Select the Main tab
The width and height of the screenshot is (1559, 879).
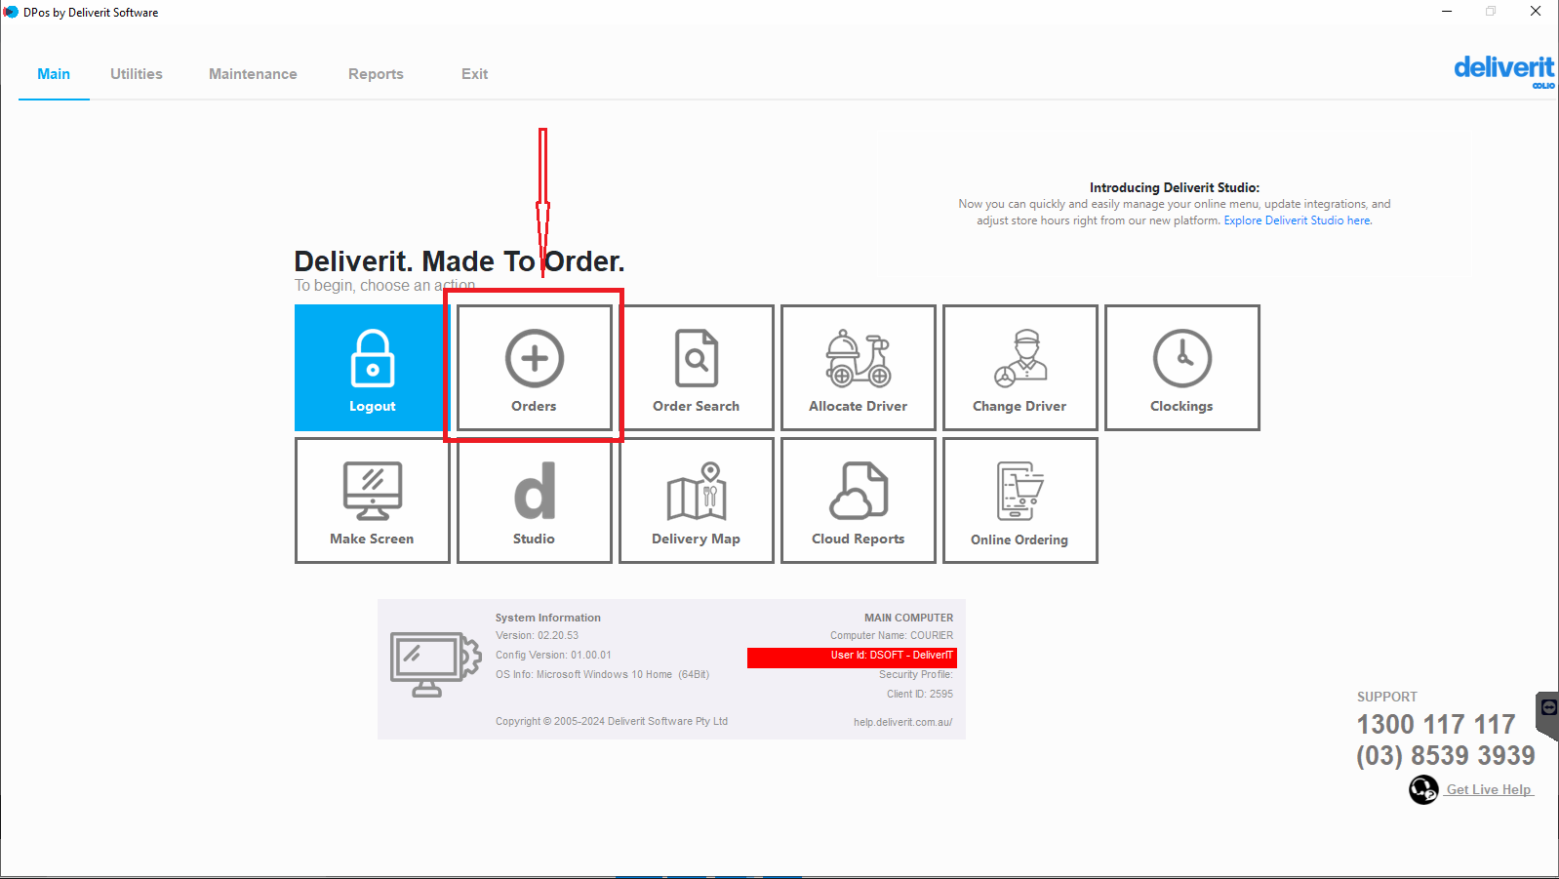(x=54, y=74)
